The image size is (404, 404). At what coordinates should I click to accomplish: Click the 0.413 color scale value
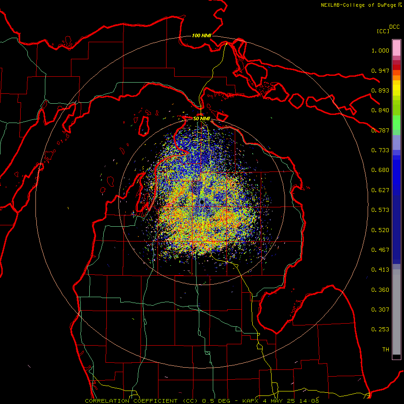pyautogui.click(x=380, y=270)
